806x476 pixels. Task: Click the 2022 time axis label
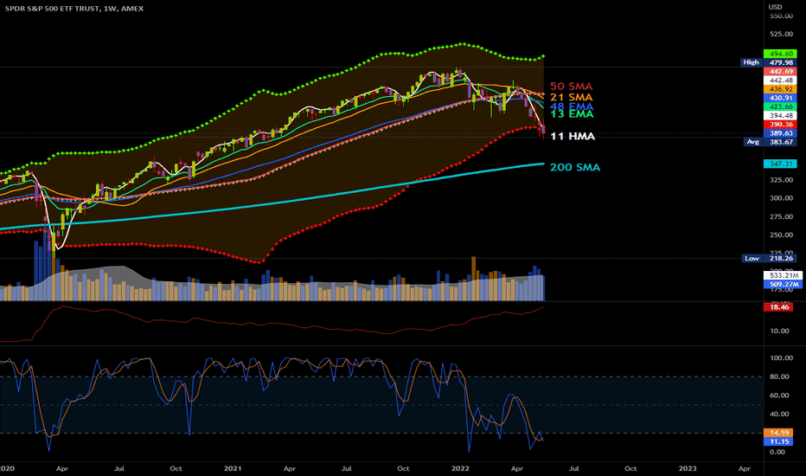pyautogui.click(x=460, y=468)
